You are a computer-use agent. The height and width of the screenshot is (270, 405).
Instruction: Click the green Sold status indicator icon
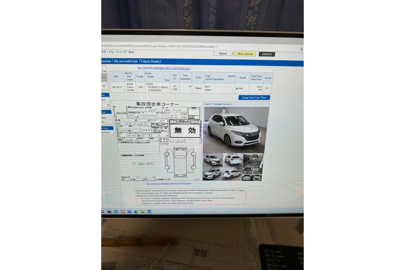[236, 88]
